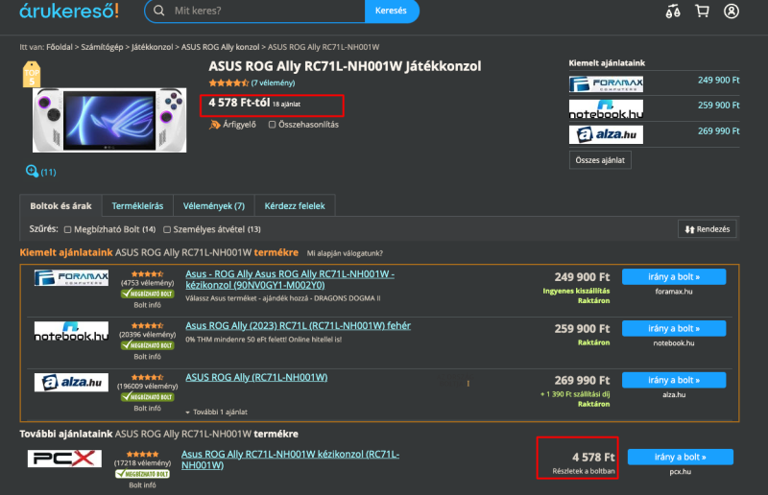The height and width of the screenshot is (495, 768).
Task: Click the search magnifier icon
Action: pyautogui.click(x=159, y=11)
